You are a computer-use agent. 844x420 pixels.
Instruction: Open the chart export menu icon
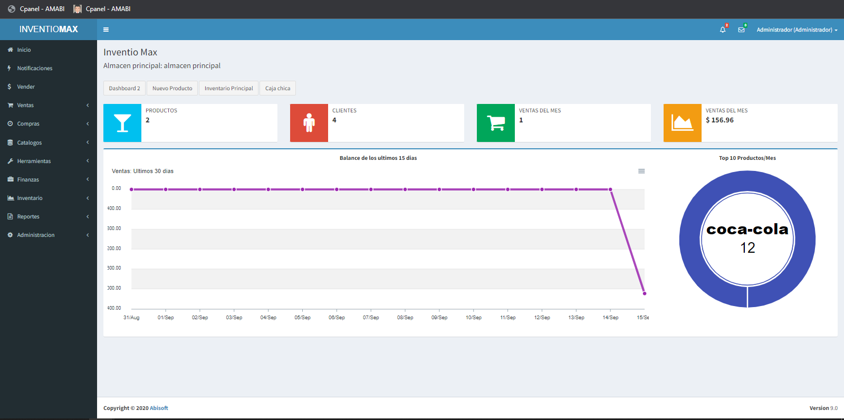pos(641,171)
